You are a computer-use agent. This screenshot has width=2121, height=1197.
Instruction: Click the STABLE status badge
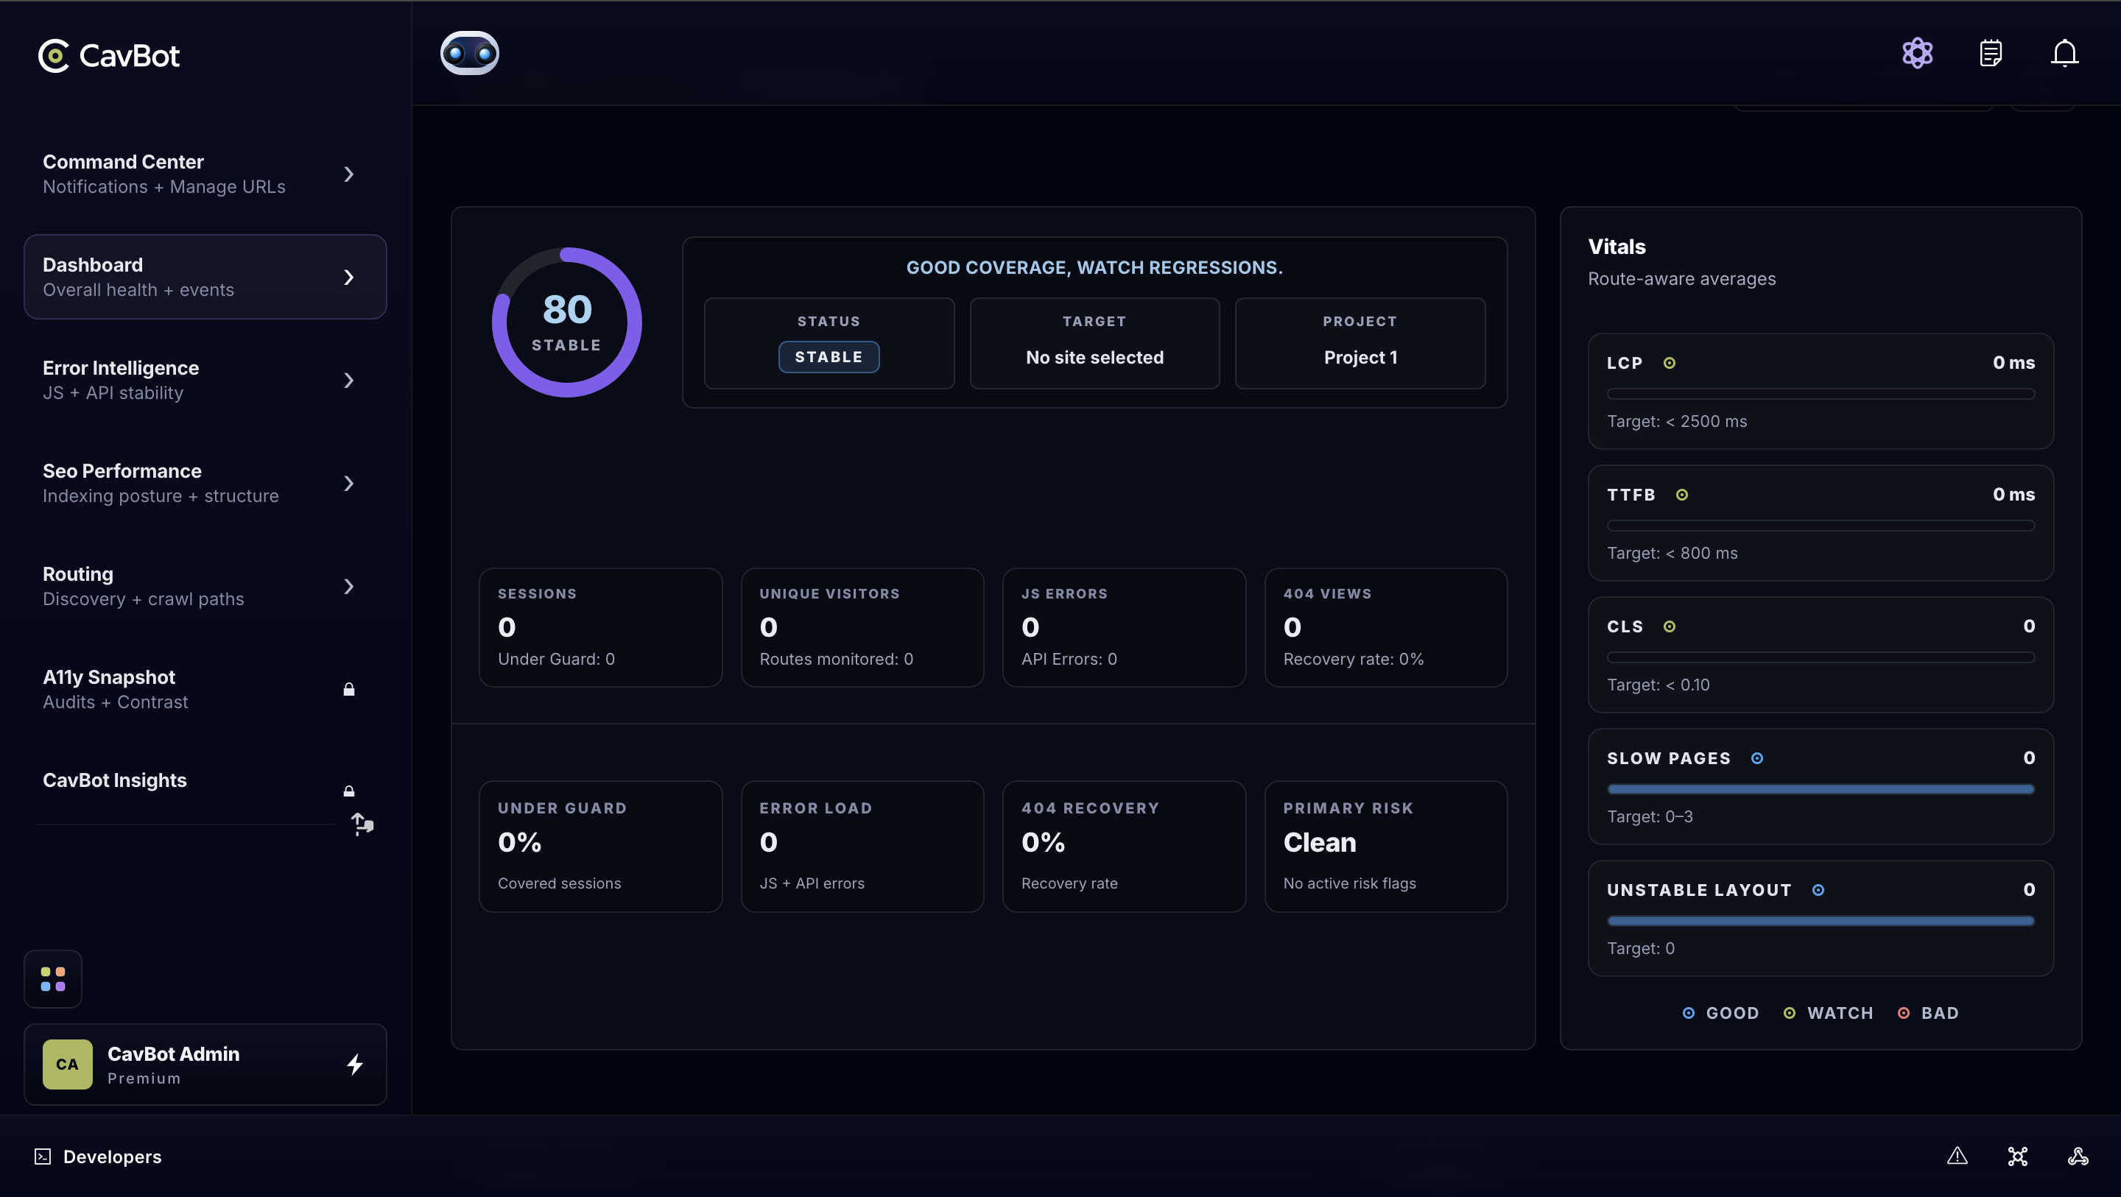tap(829, 356)
